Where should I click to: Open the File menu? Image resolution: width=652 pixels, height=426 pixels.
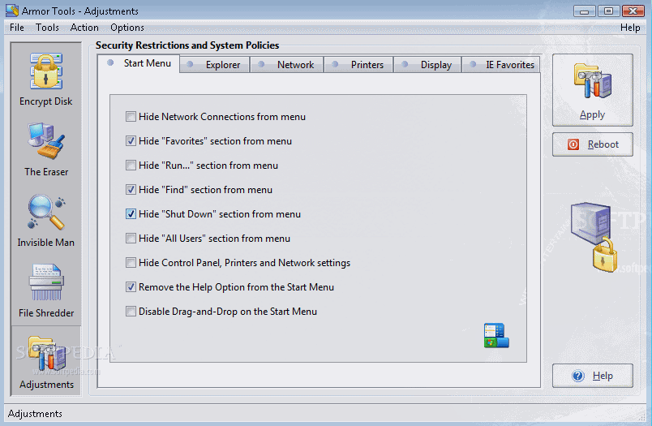click(x=17, y=28)
